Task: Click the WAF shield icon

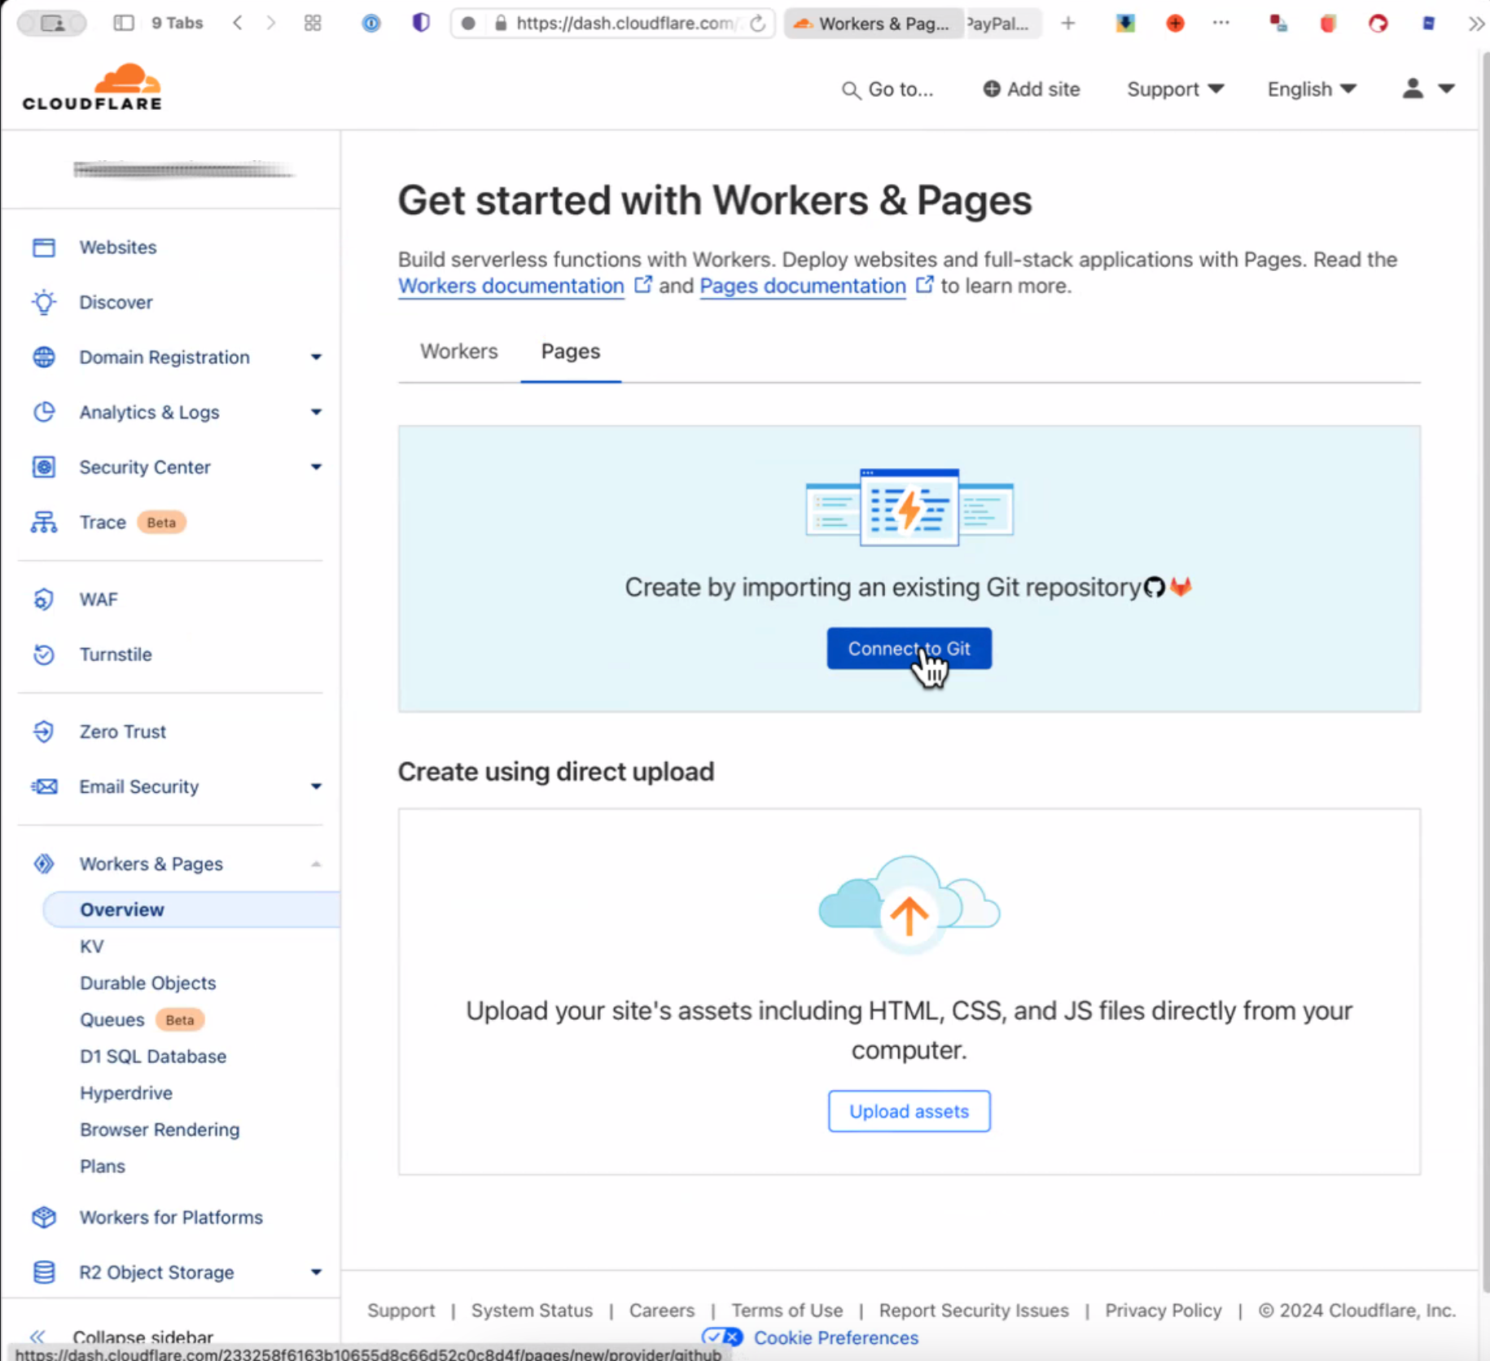Action: (x=44, y=599)
